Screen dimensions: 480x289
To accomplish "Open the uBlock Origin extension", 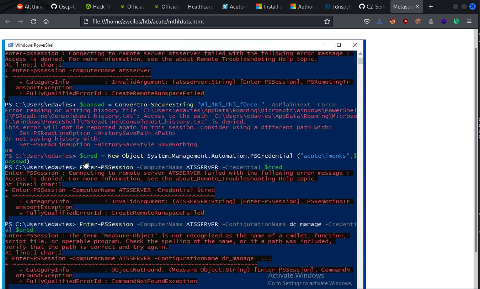I will [x=405, y=21].
